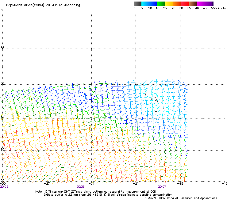Click the latitude label '52'
Screen dimensions: 227x200
click(x=2, y=150)
